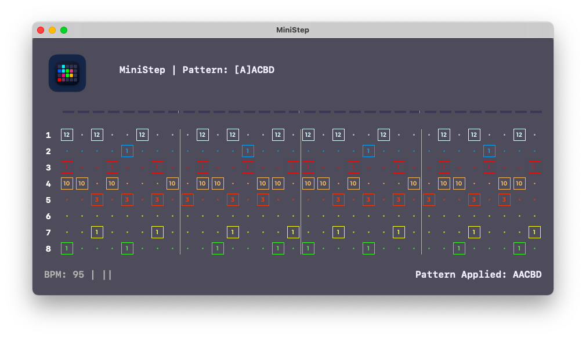Select the track 8 row label
This screenshot has height=338, width=586.
click(x=49, y=249)
